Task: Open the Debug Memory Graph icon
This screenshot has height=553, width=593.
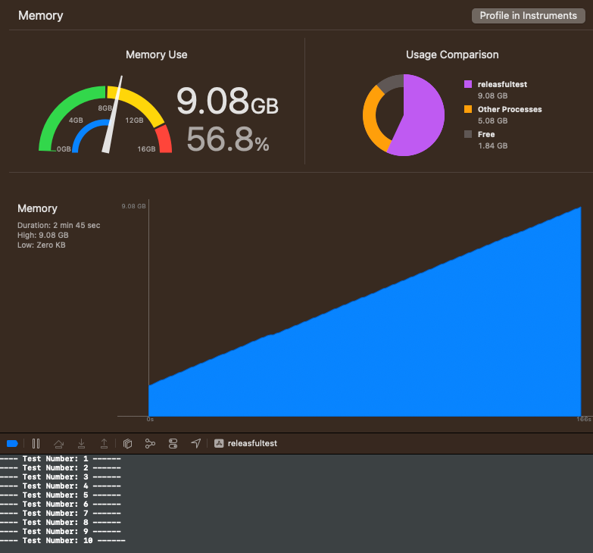Action: click(150, 443)
